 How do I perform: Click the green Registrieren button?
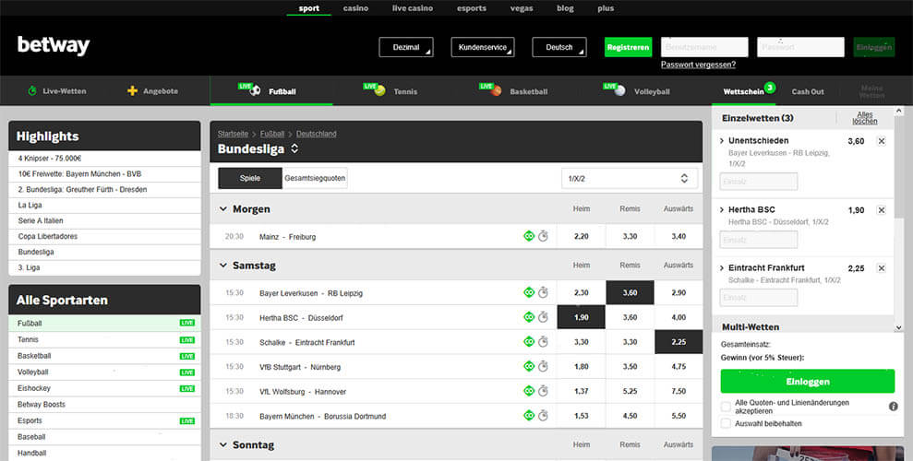[x=628, y=47]
